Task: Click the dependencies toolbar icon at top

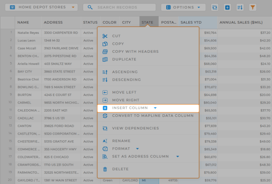Action: click(214, 8)
